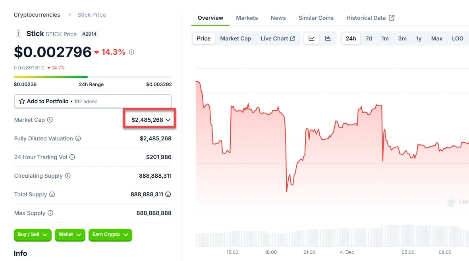Expand the Earn Crypto dropdown
This screenshot has width=469, height=261.
pos(110,235)
